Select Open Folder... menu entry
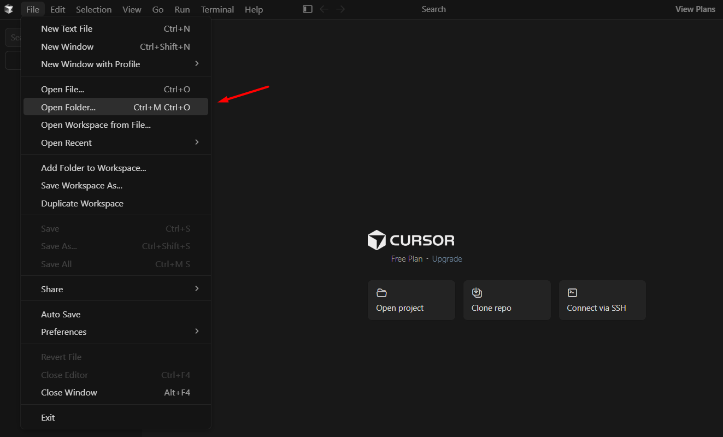This screenshot has height=437, width=723. pos(68,108)
